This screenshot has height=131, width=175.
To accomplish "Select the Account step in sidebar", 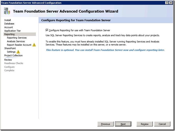I will [x=8, y=27].
